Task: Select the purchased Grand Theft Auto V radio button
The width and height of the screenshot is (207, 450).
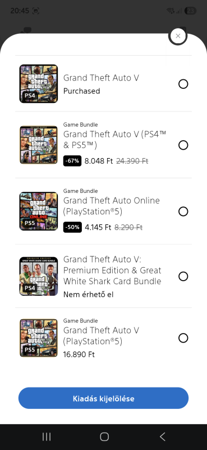Action: (x=183, y=84)
